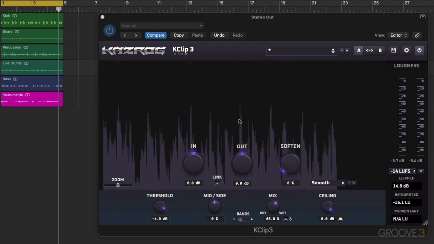Select the Kick track region

pyautogui.click(x=32, y=20)
